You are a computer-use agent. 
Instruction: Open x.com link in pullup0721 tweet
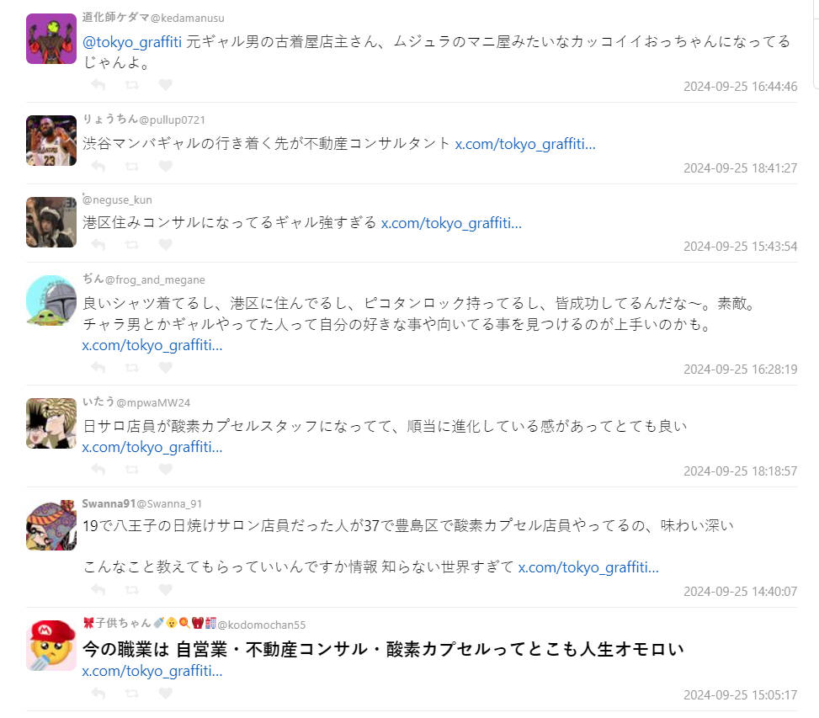tap(525, 144)
